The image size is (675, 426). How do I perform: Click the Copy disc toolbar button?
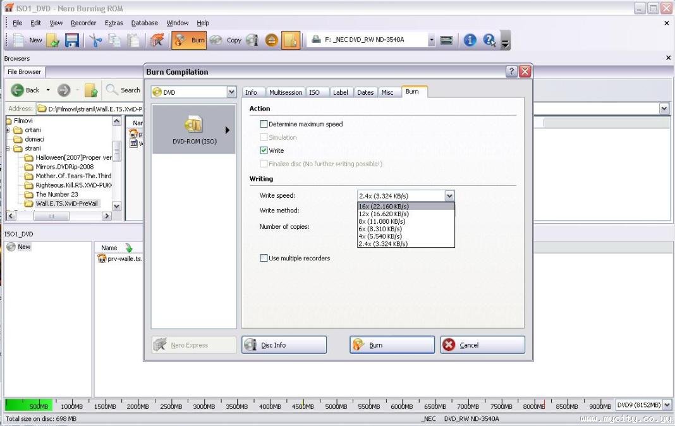226,40
